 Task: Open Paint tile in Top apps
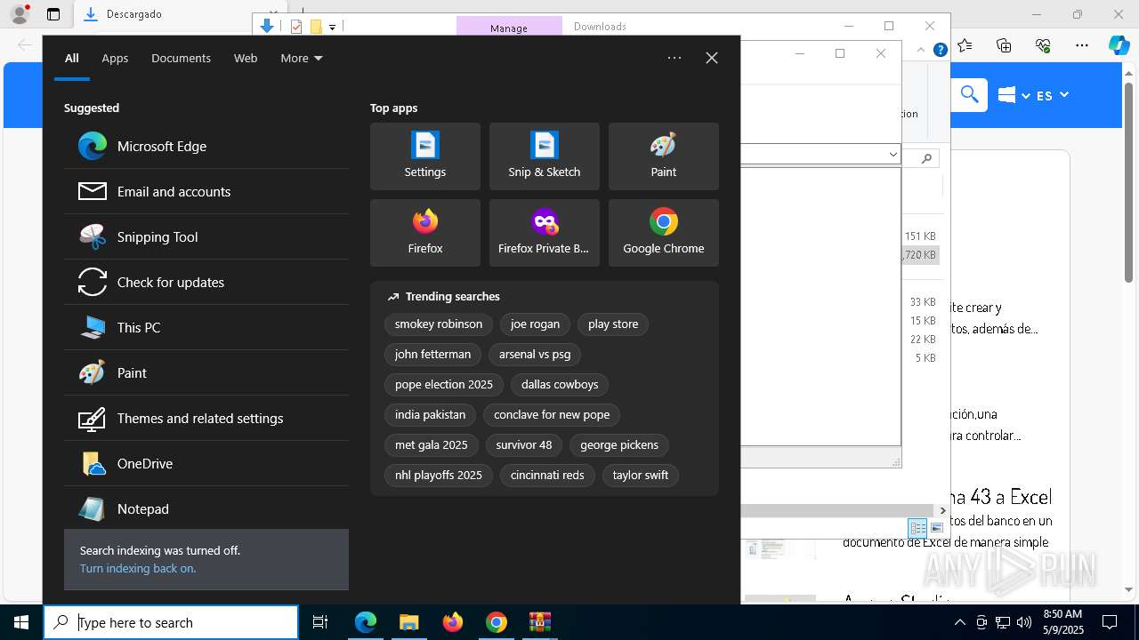(x=664, y=156)
